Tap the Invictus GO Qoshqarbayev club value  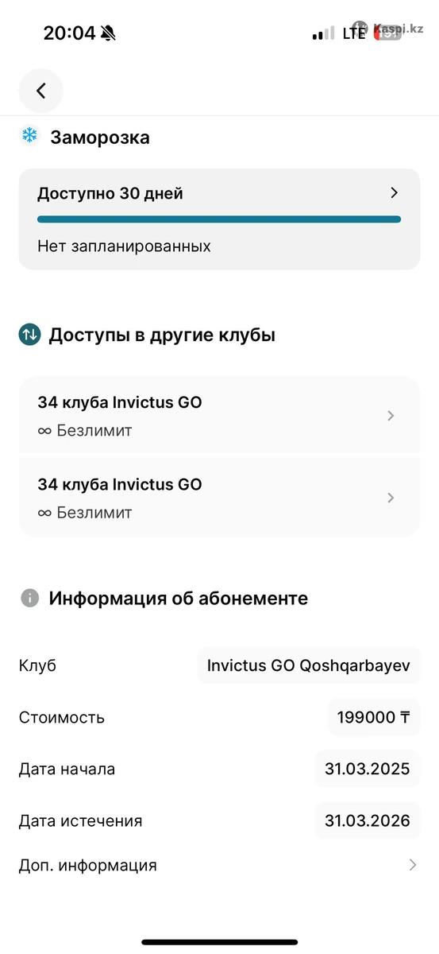(x=309, y=665)
